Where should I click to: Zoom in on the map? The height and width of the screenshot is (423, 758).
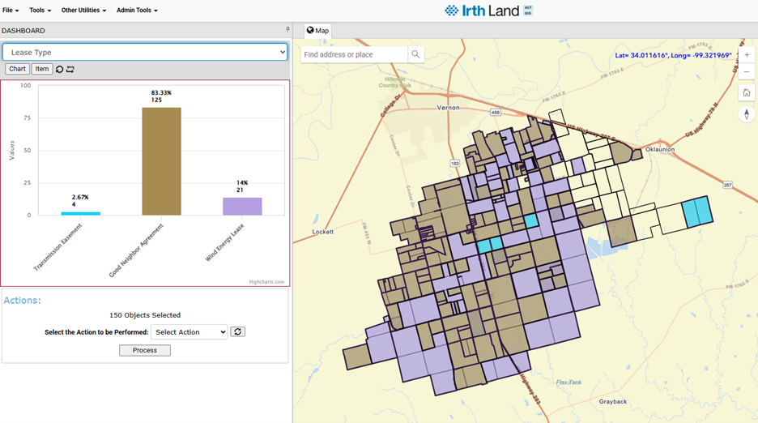pos(747,55)
